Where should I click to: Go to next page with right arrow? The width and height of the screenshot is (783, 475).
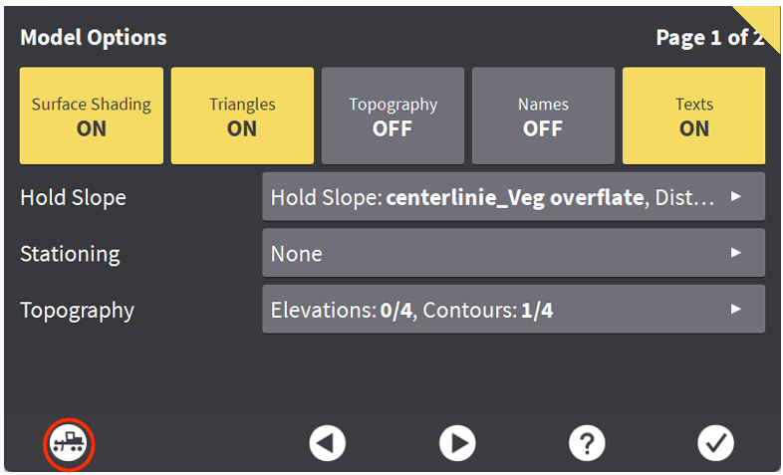pos(457,443)
